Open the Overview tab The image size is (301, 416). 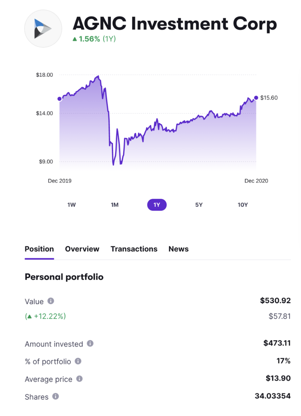tap(82, 249)
